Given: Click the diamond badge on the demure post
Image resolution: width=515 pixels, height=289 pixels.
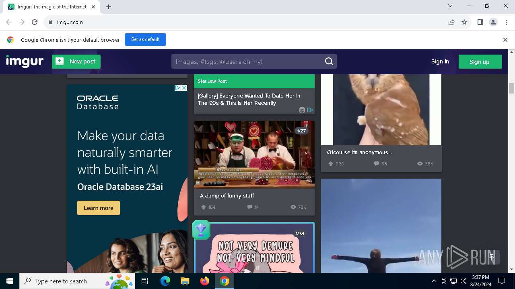Looking at the screenshot, I should coord(201,230).
